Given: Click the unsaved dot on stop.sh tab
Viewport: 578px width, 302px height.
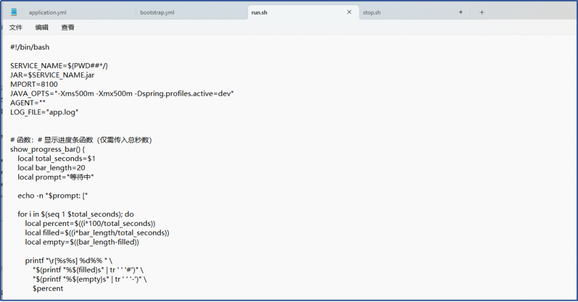Looking at the screenshot, I should pos(461,12).
